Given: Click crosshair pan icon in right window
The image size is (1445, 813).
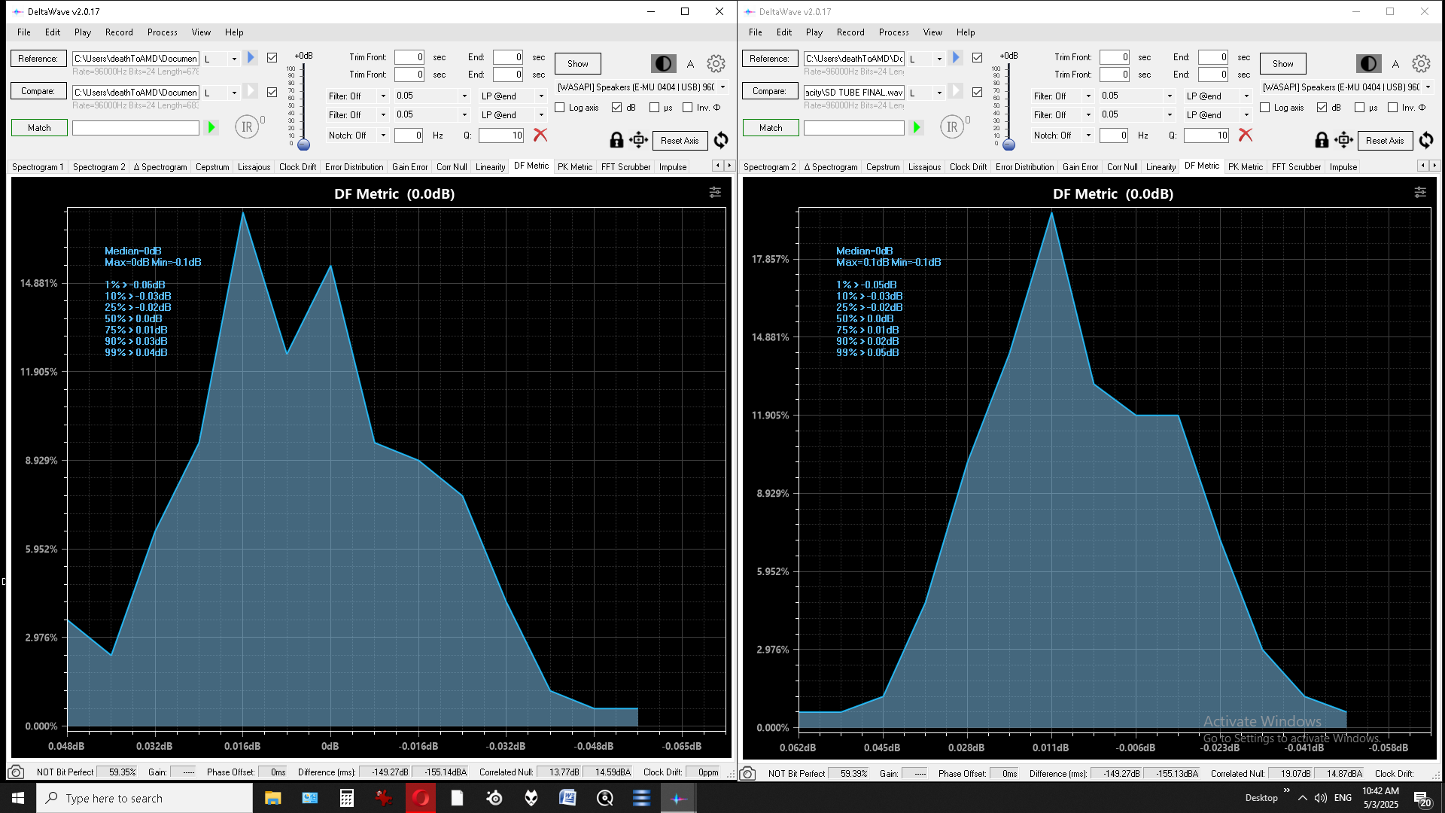Looking at the screenshot, I should [x=1344, y=140].
